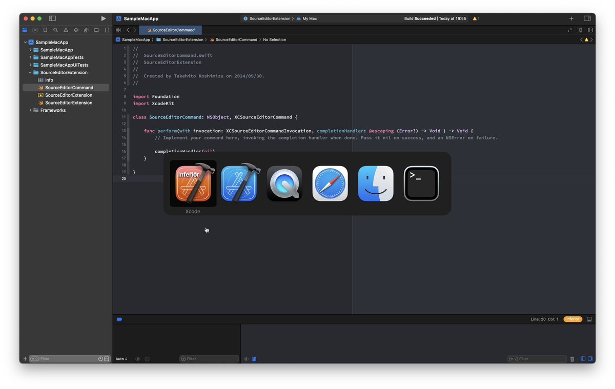Image resolution: width=615 pixels, height=389 pixels.
Task: Click the Build Succeeded status
Action: pyautogui.click(x=435, y=18)
